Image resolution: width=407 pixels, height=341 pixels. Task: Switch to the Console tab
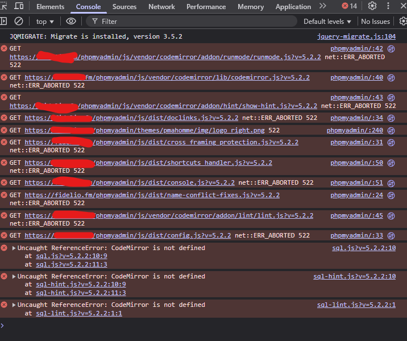point(88,7)
